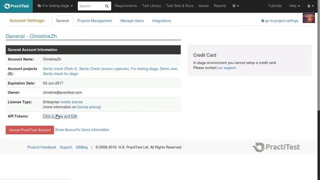Image resolution: width=320 pixels, height=180 pixels.
Task: Click the account name value ChristineZh
Action: tap(52, 59)
